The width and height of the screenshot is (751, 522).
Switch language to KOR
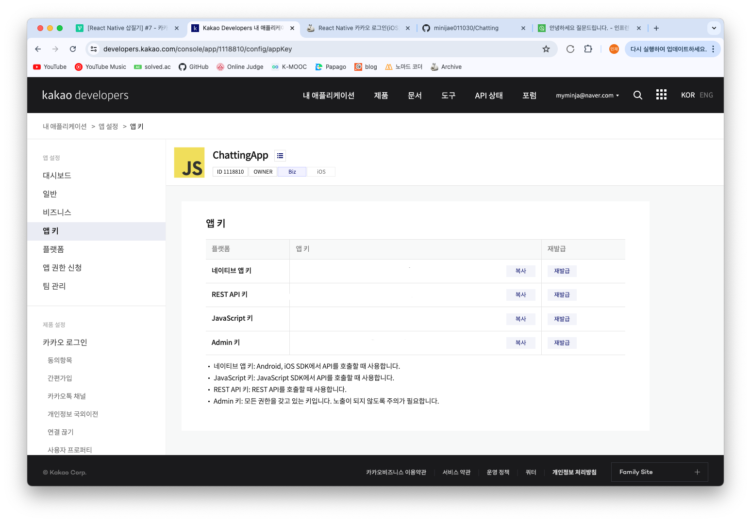pos(687,95)
